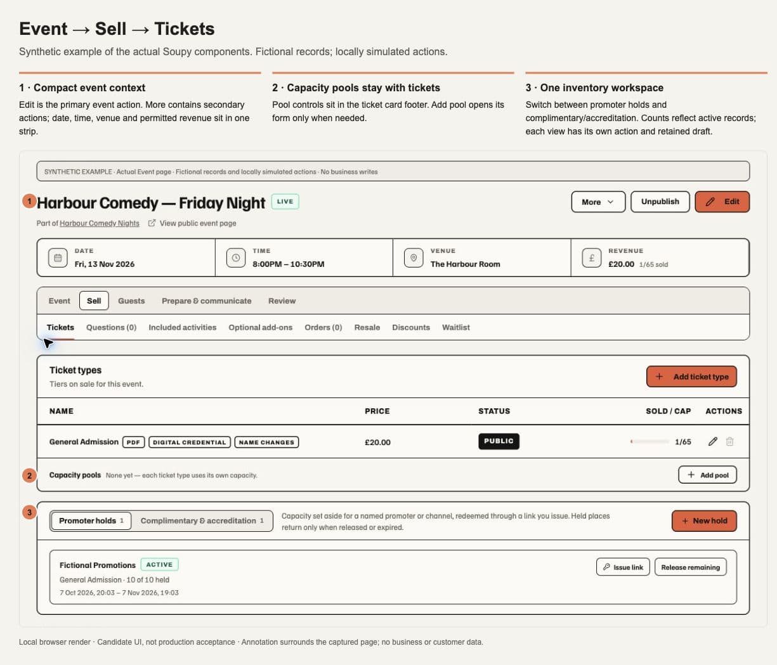
Task: Click Issue link button
Action: 623,567
